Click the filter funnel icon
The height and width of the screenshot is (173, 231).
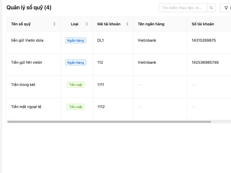click(x=226, y=8)
